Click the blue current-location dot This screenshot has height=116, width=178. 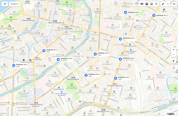pos(126,34)
